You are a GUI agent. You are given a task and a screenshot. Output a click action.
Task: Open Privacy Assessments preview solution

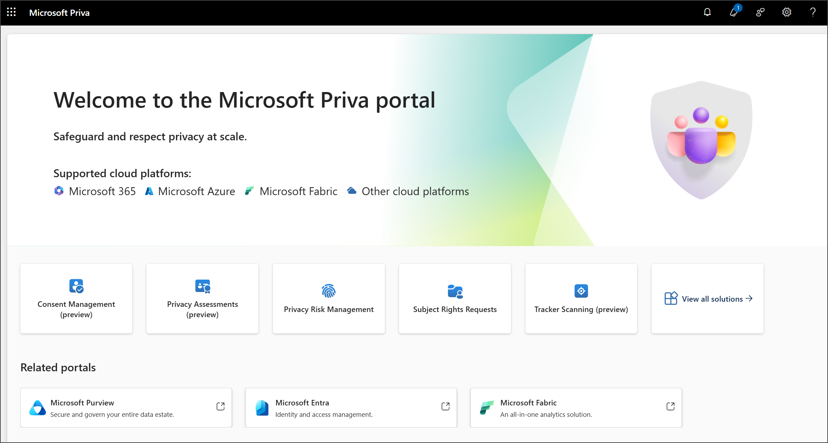(x=202, y=299)
